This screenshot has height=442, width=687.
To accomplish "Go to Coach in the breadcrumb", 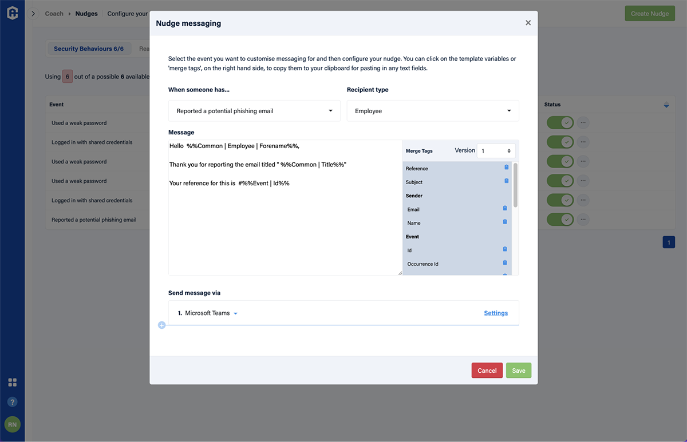I will [54, 14].
